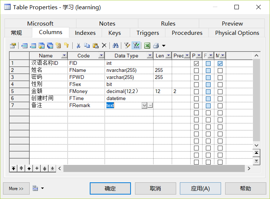Click the vertical scrollbar down arrow
The height and width of the screenshot is (199, 270).
256,145
